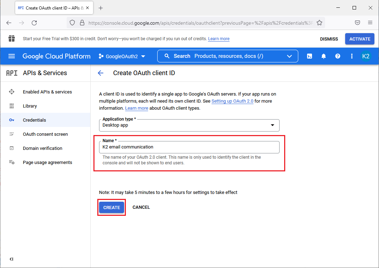Open the Setting up OAuth 2.0 link
Screen dimensions: 379x268
point(232,101)
